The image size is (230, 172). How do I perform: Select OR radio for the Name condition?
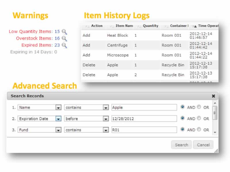pos(199,107)
